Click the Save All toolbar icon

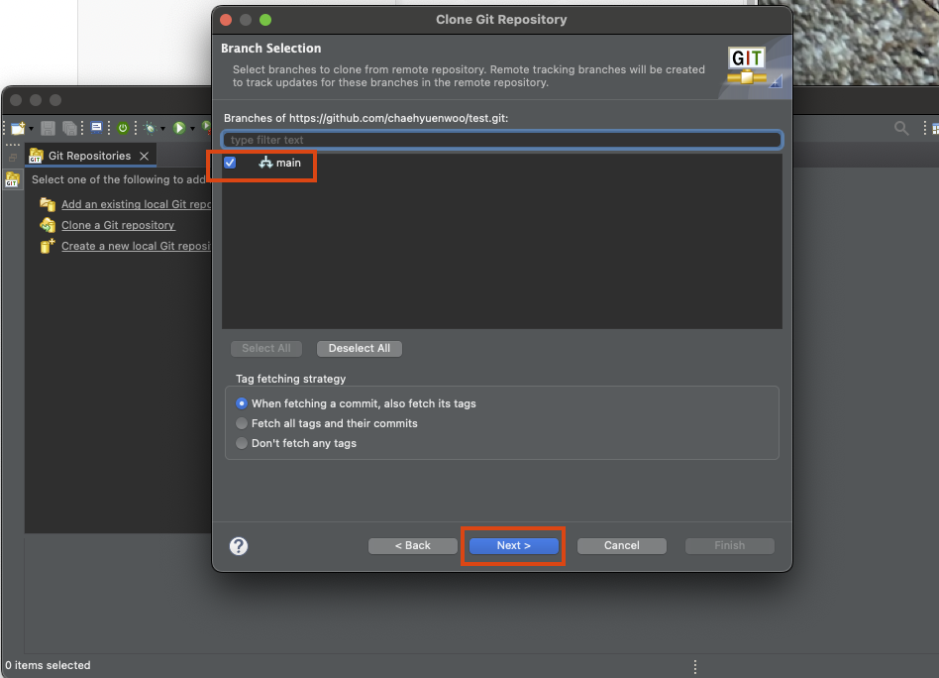point(69,128)
